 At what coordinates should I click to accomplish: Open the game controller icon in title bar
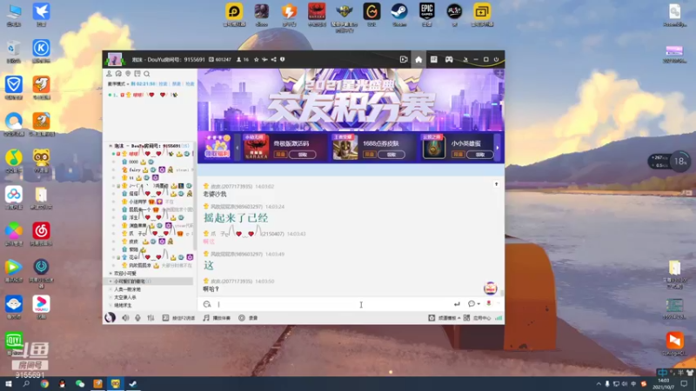pyautogui.click(x=449, y=59)
